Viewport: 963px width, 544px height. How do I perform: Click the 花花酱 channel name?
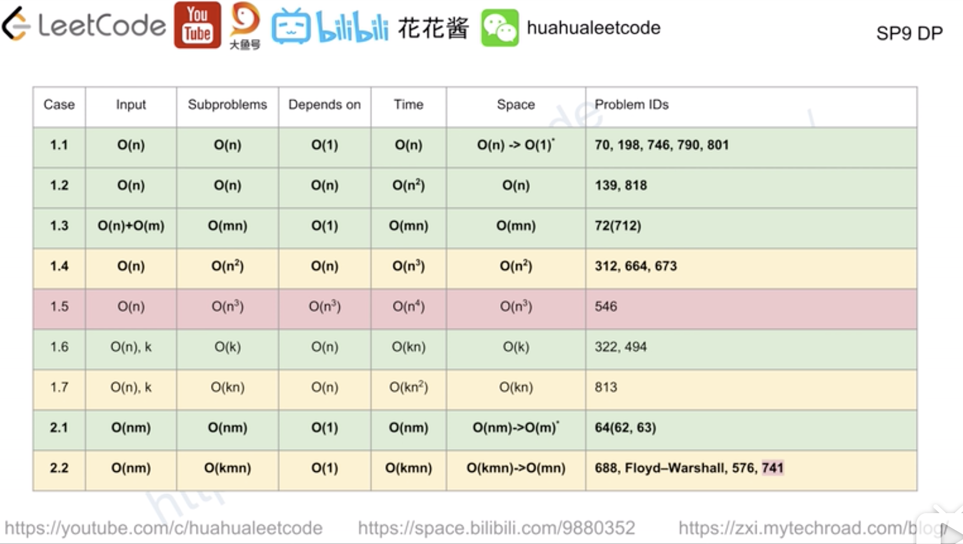click(433, 27)
